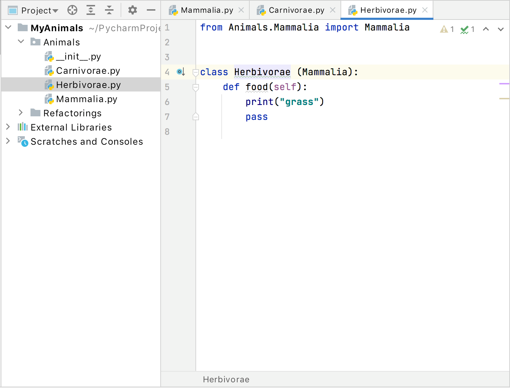Go to next highlighted error arrow
Screen dimensions: 510x388
tap(500, 29)
